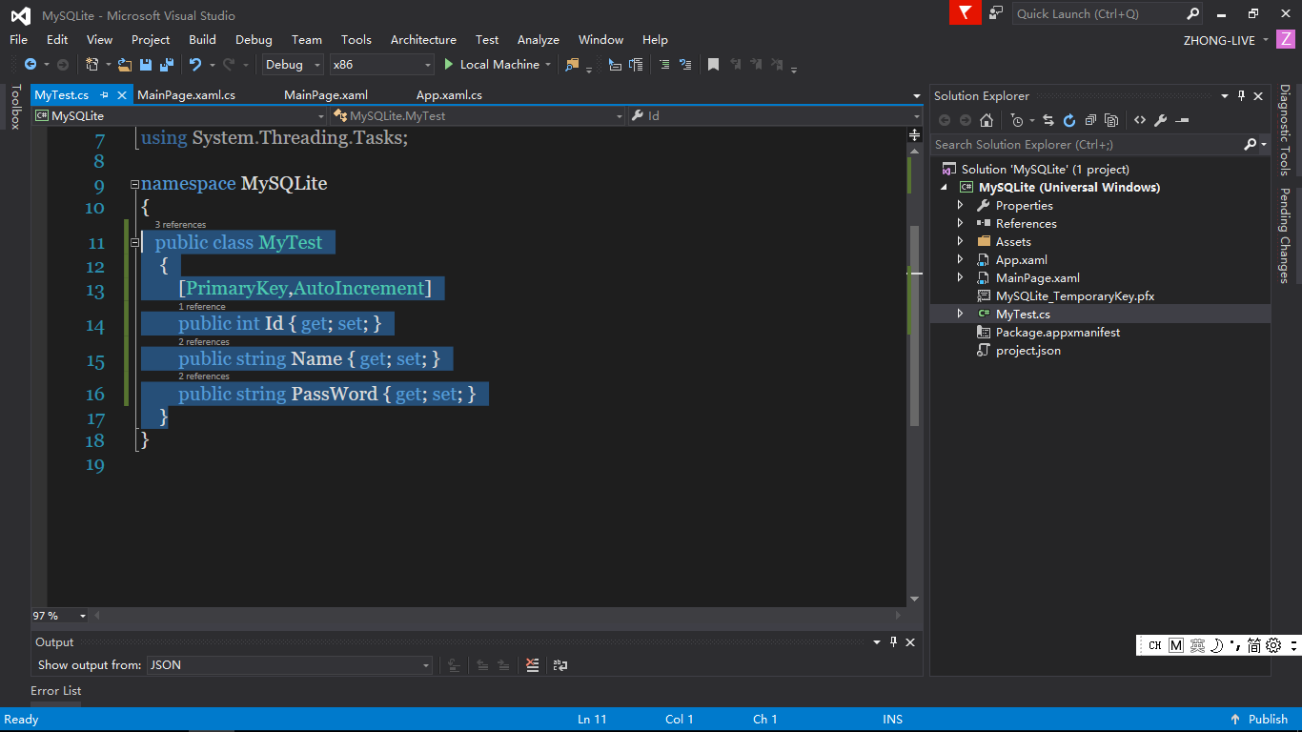Expand the Assets folder
The image size is (1302, 732).
coord(961,241)
